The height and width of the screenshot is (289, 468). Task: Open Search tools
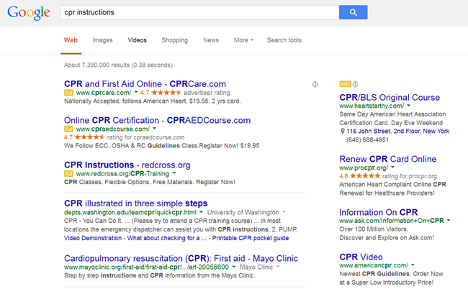[284, 40]
